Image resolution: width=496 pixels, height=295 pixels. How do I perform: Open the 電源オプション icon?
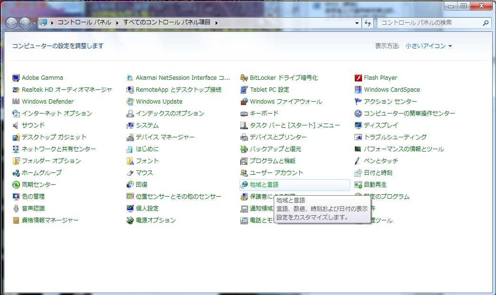(130, 220)
